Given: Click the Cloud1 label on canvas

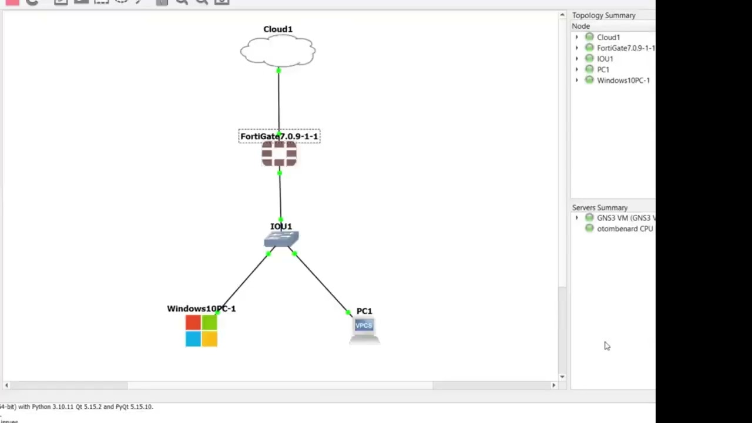Looking at the screenshot, I should coord(278,29).
